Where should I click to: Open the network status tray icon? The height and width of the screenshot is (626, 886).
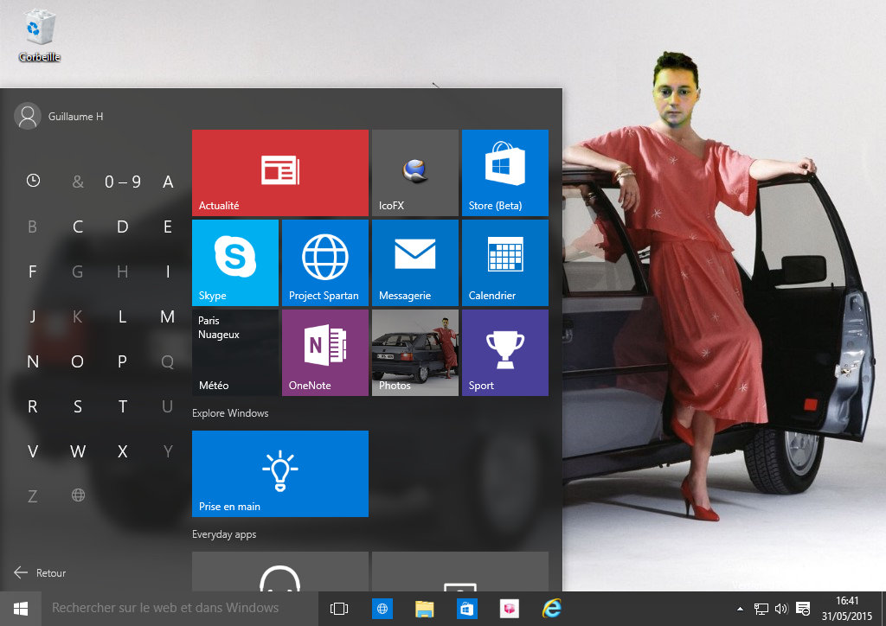click(761, 609)
